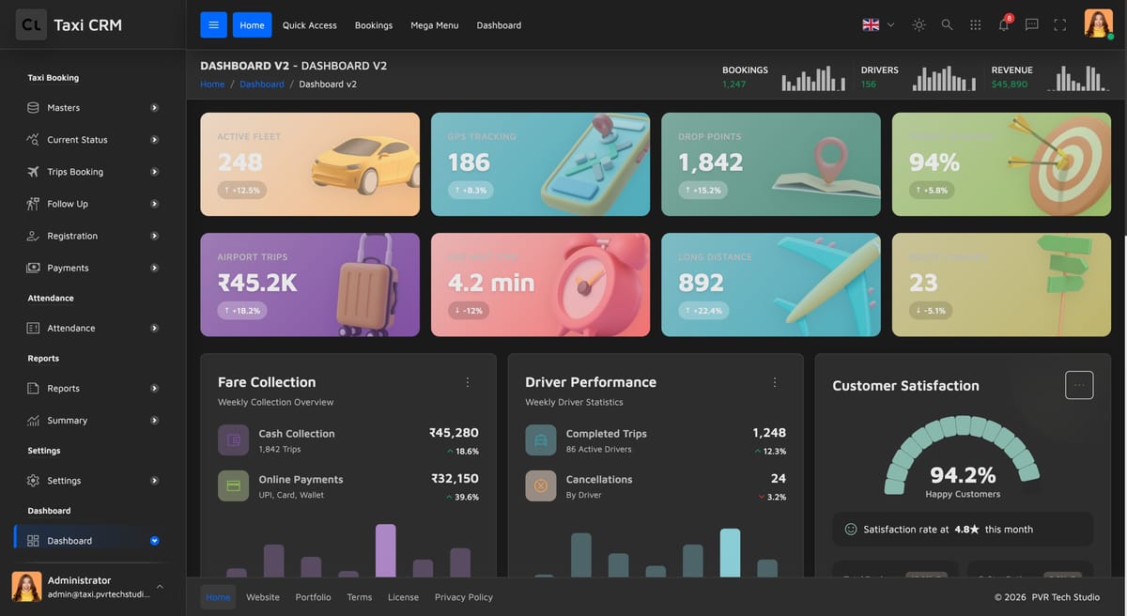
Task: Toggle fullscreen mode icon
Action: coord(1059,25)
